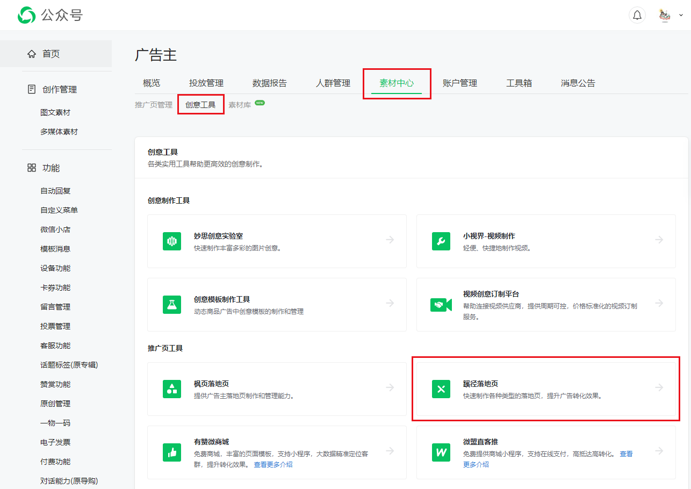The width and height of the screenshot is (691, 489).
Task: Click the 有赞微商城 thumbs-up icon
Action: click(x=172, y=452)
